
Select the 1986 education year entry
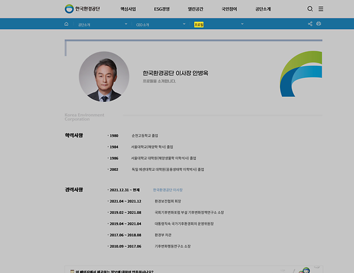[x=114, y=158]
